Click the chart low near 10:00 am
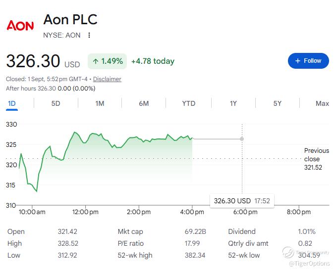Screen dimensions: 336x271 (37, 191)
